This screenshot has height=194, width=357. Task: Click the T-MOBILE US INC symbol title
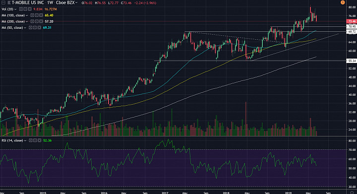click(x=28, y=3)
